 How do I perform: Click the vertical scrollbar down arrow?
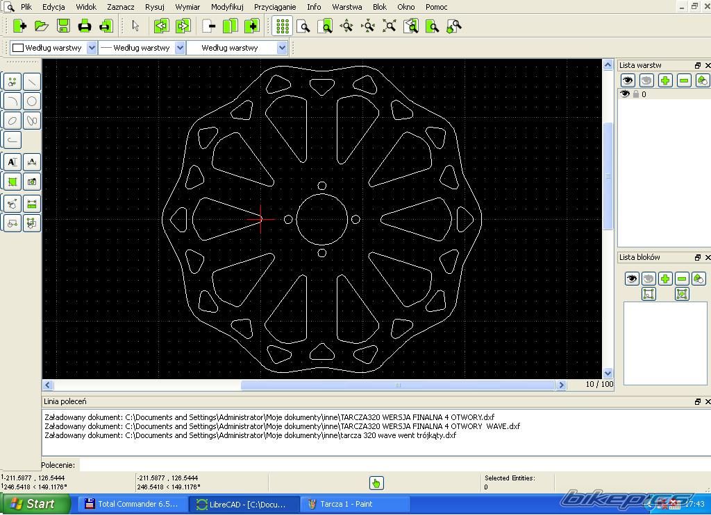coord(608,374)
